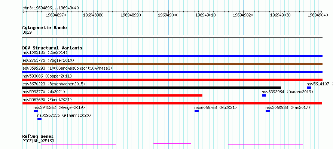The height and width of the screenshot is (149, 333).
Task: Click the ruler's right arrowhead
Action: click(x=321, y=12)
